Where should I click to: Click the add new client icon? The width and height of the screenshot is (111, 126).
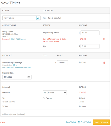point(38,18)
